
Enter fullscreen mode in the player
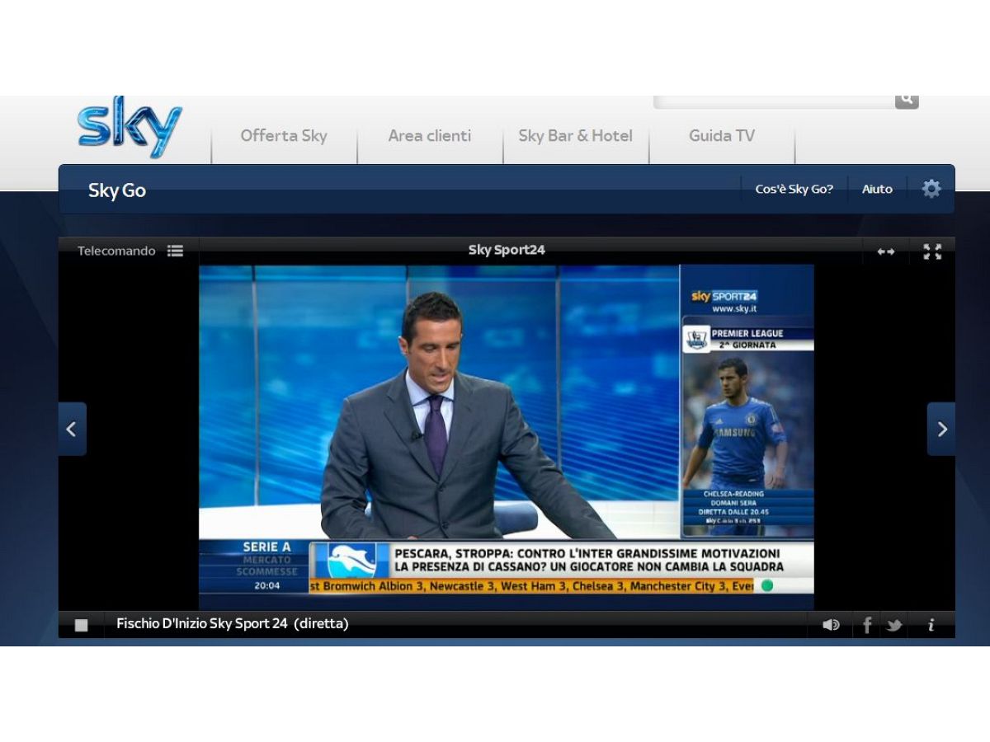[x=932, y=251]
